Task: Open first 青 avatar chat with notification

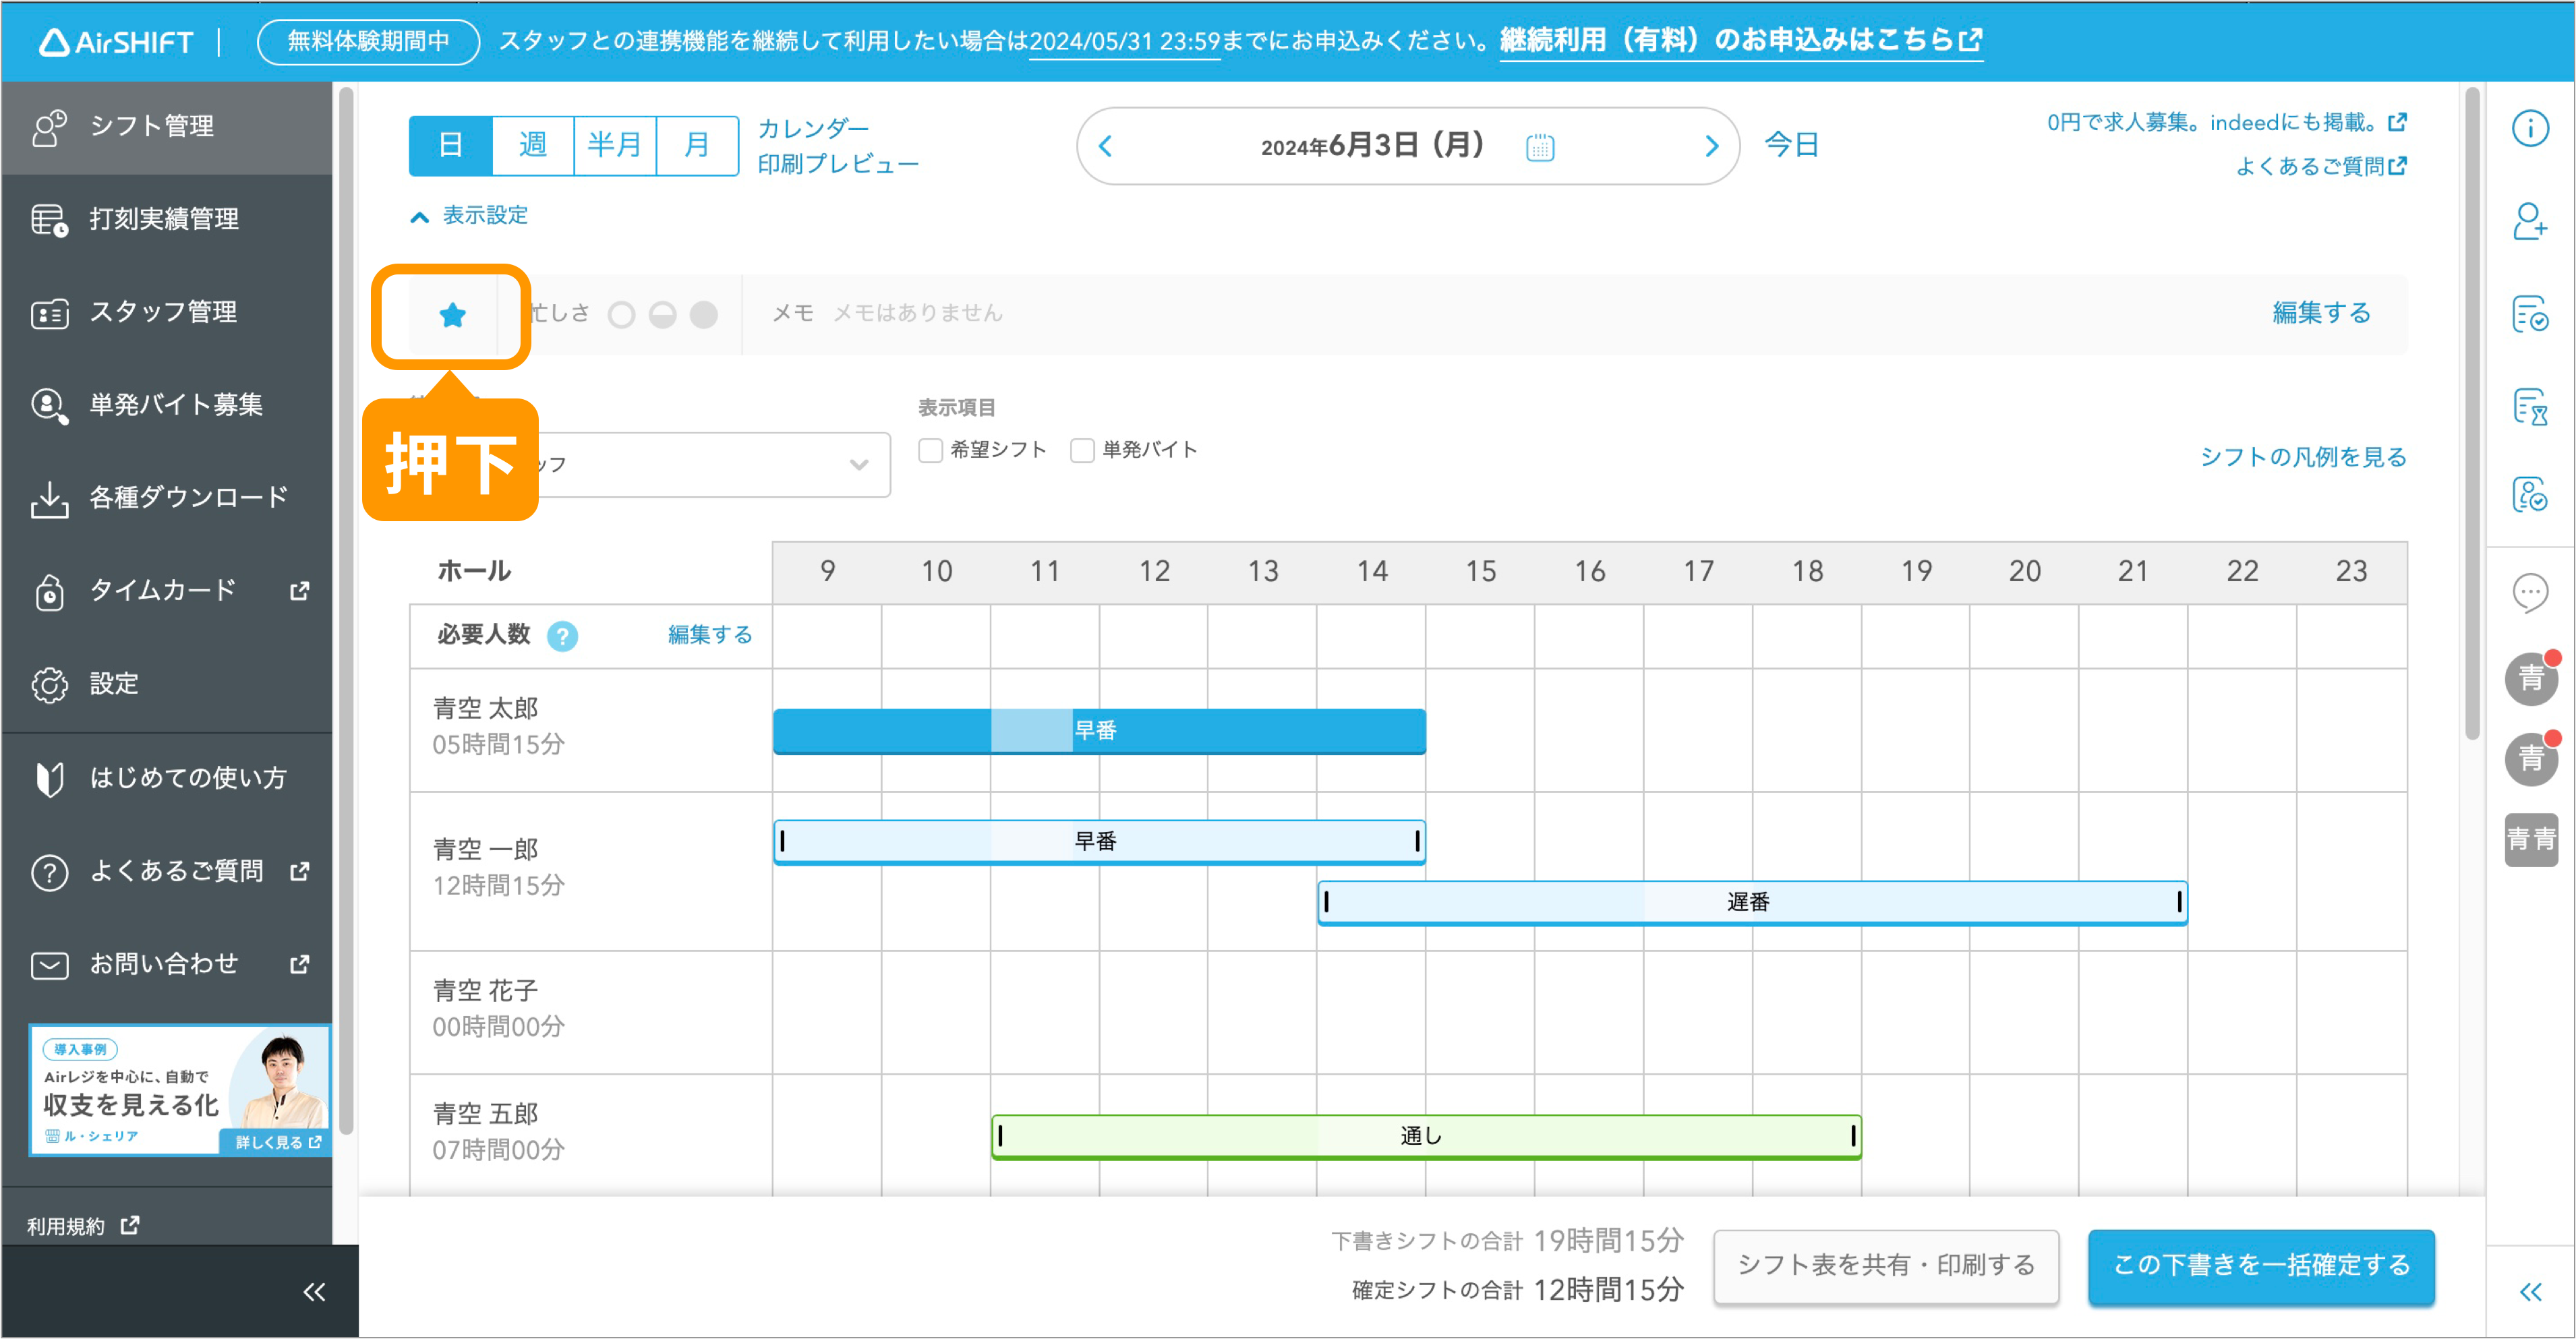Action: point(2531,678)
